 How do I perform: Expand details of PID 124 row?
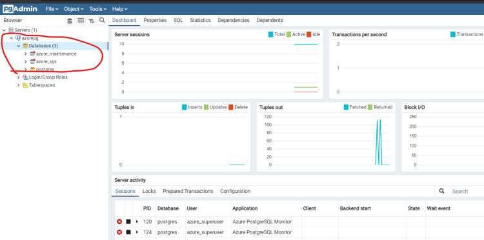coord(137,232)
